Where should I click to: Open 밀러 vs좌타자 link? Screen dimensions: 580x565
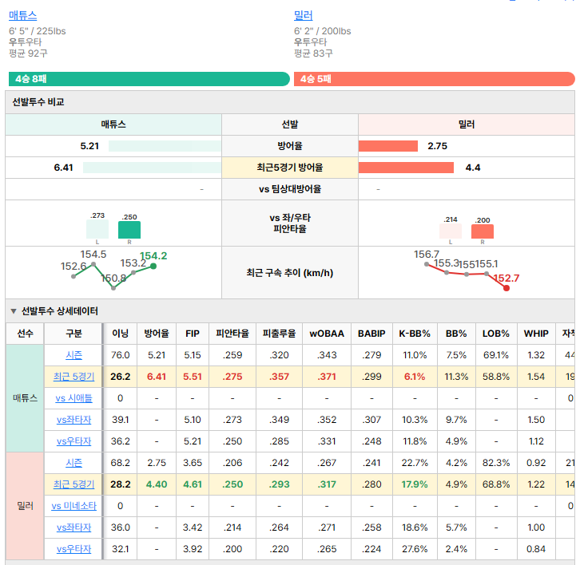pyautogui.click(x=73, y=527)
